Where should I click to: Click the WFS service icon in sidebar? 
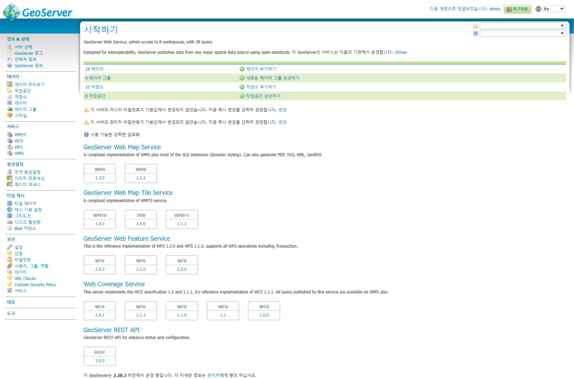pyautogui.click(x=10, y=147)
